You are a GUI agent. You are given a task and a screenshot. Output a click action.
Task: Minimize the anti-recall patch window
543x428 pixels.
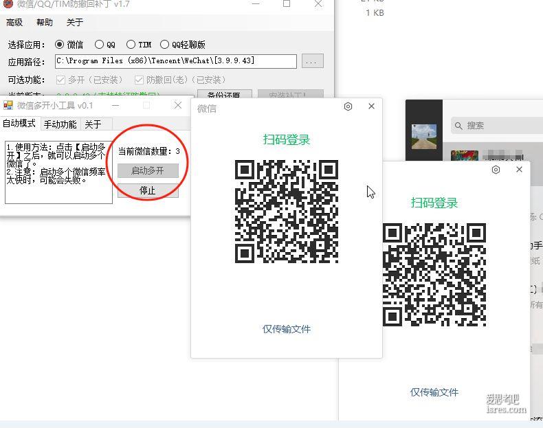point(256,4)
